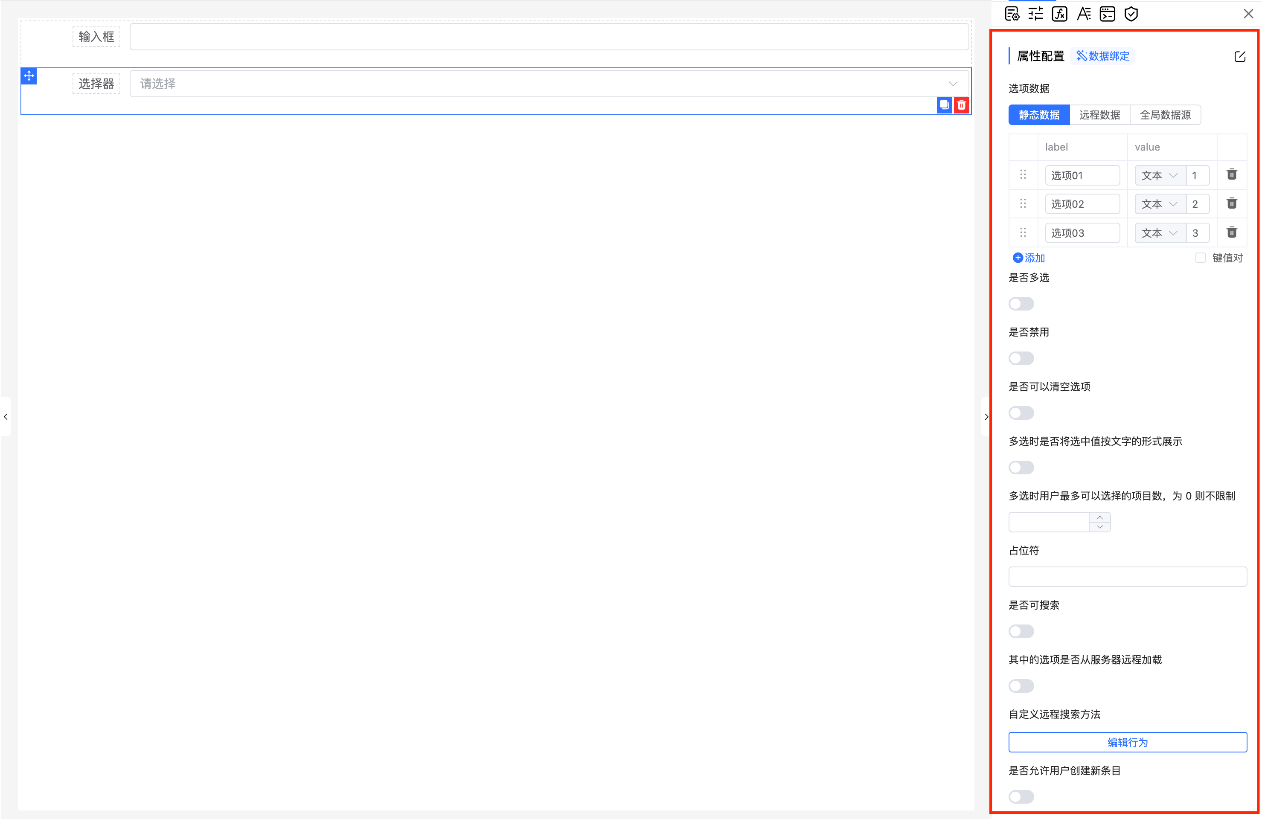Enable the 是否可搜索 switch

tap(1021, 631)
